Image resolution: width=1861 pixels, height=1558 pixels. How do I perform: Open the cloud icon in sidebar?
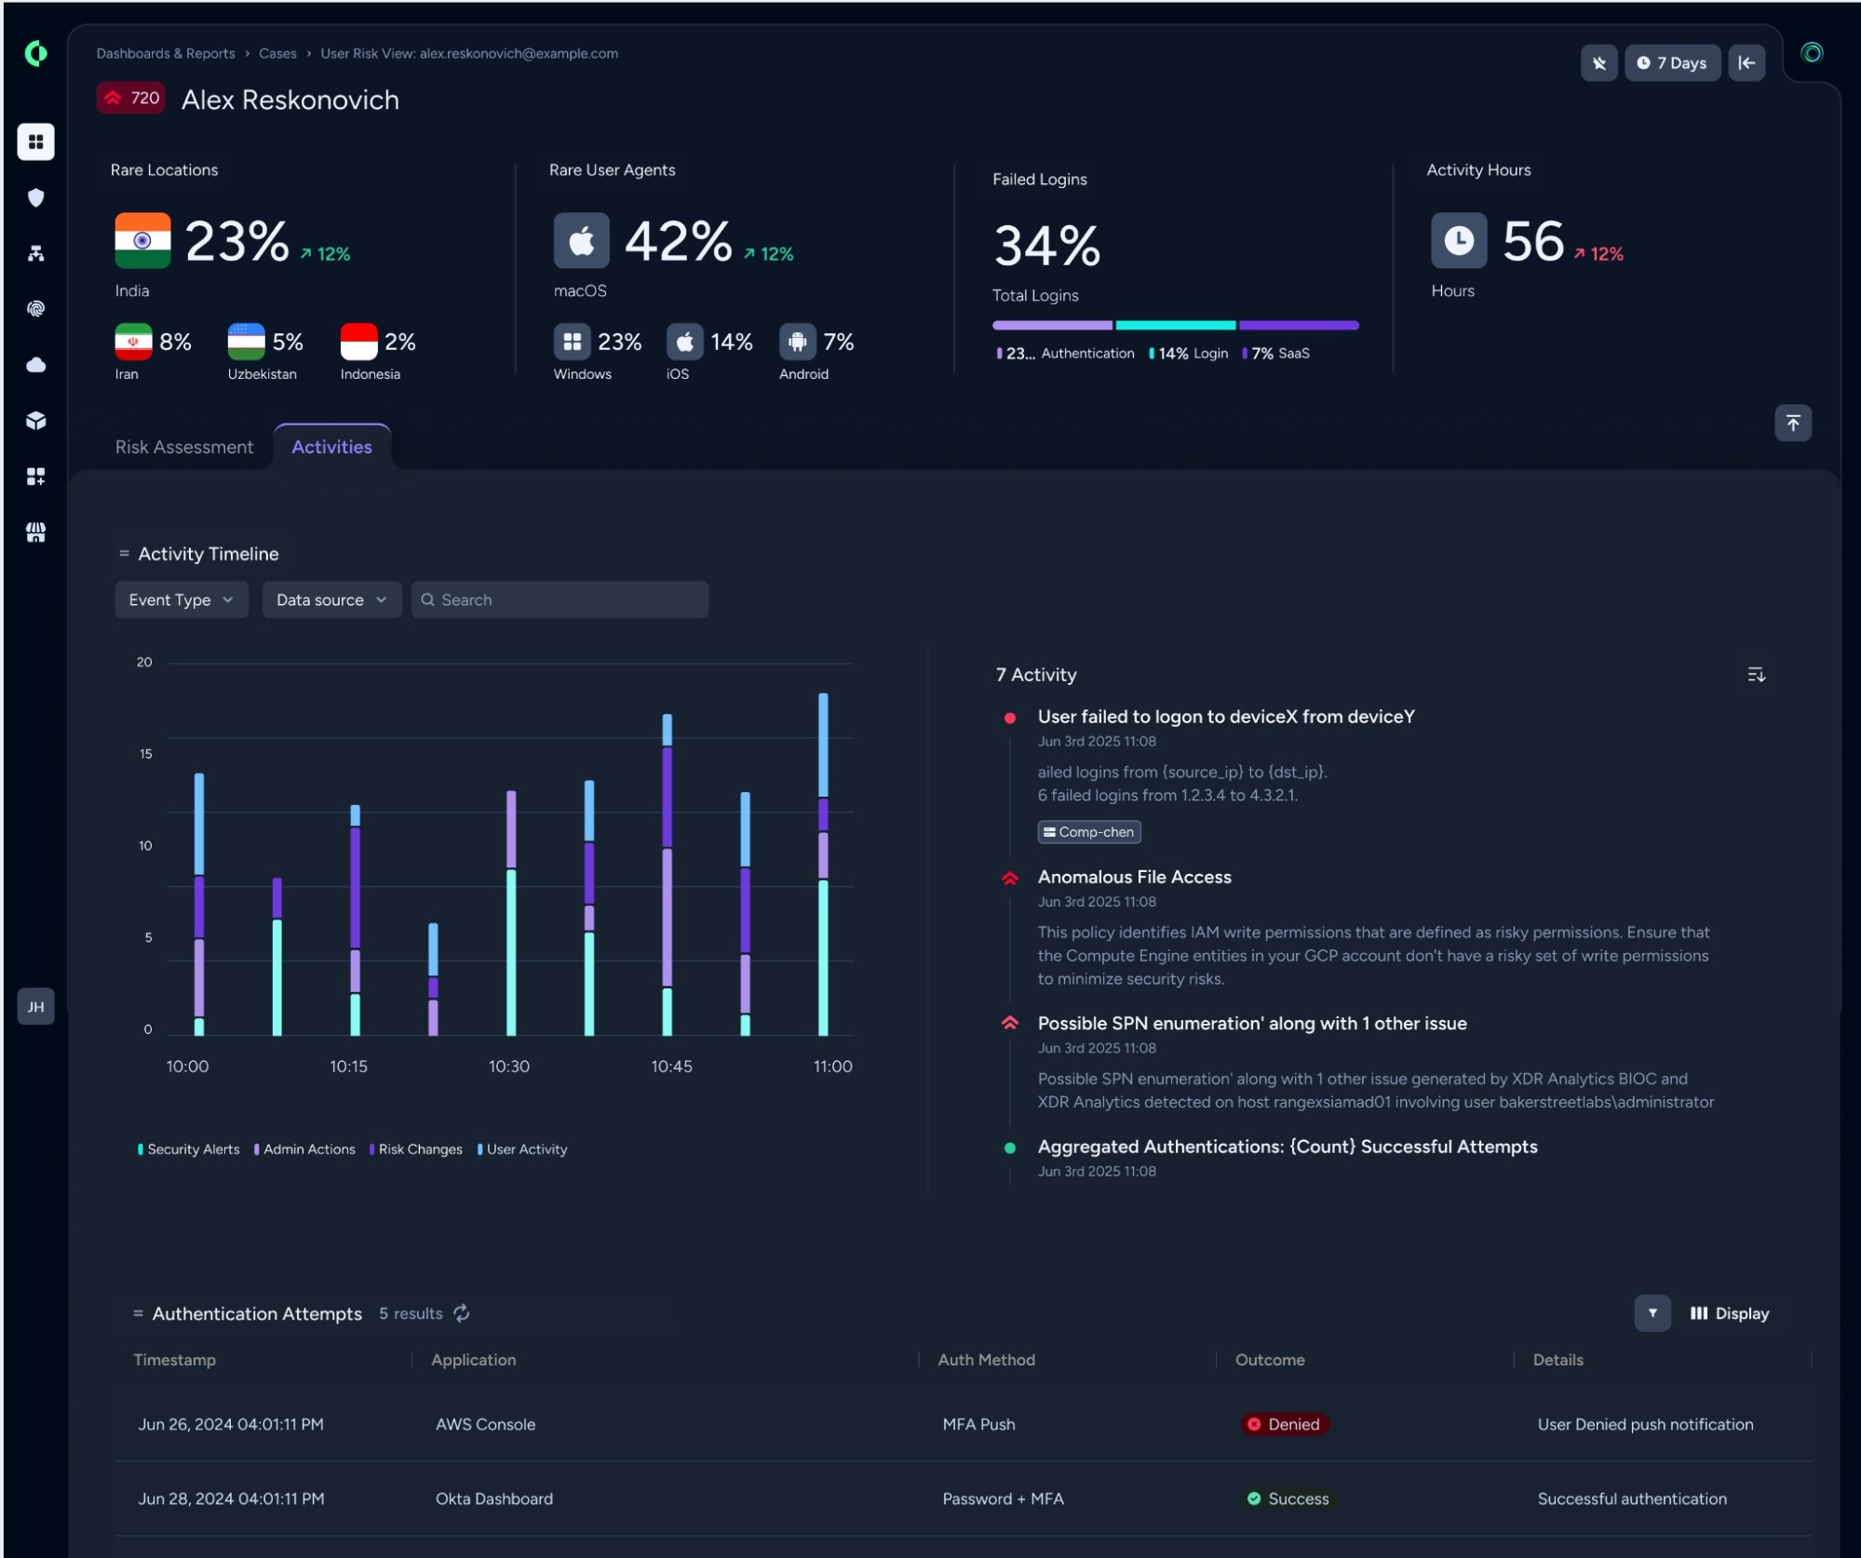click(x=35, y=365)
